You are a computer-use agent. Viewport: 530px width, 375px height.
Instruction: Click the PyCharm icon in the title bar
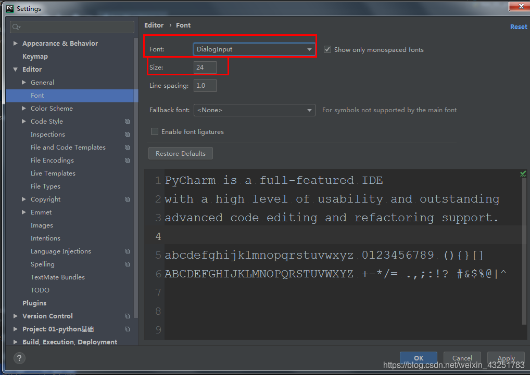[x=10, y=8]
